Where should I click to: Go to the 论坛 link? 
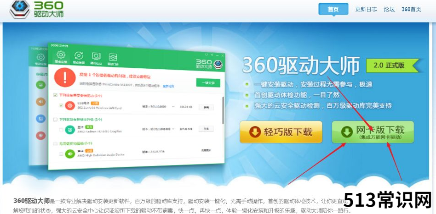[389, 9]
